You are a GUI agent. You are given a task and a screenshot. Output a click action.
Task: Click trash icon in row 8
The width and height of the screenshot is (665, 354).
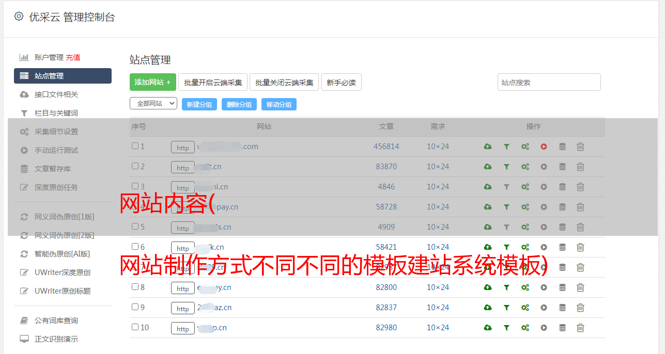pyautogui.click(x=580, y=287)
